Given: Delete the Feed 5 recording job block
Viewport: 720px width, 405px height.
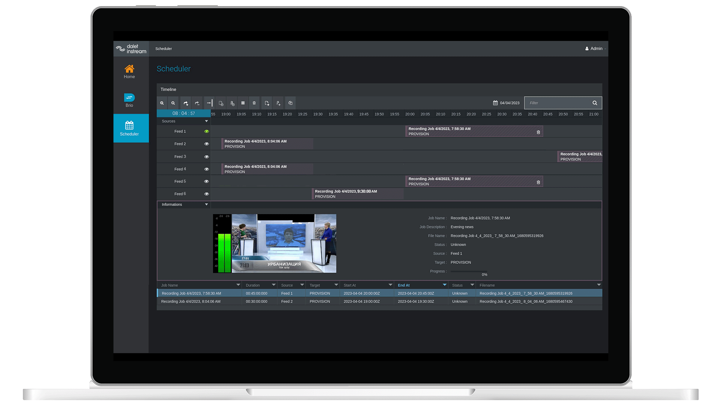Looking at the screenshot, I should point(538,182).
